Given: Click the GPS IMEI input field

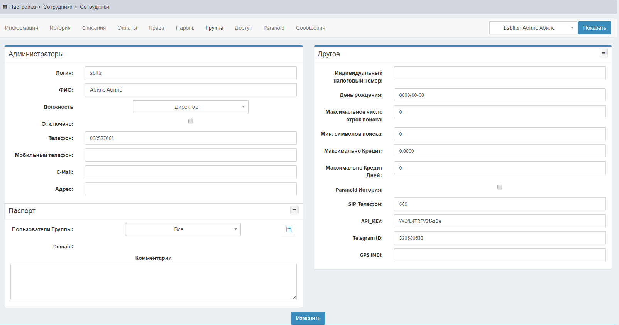Looking at the screenshot, I should [x=500, y=255].
